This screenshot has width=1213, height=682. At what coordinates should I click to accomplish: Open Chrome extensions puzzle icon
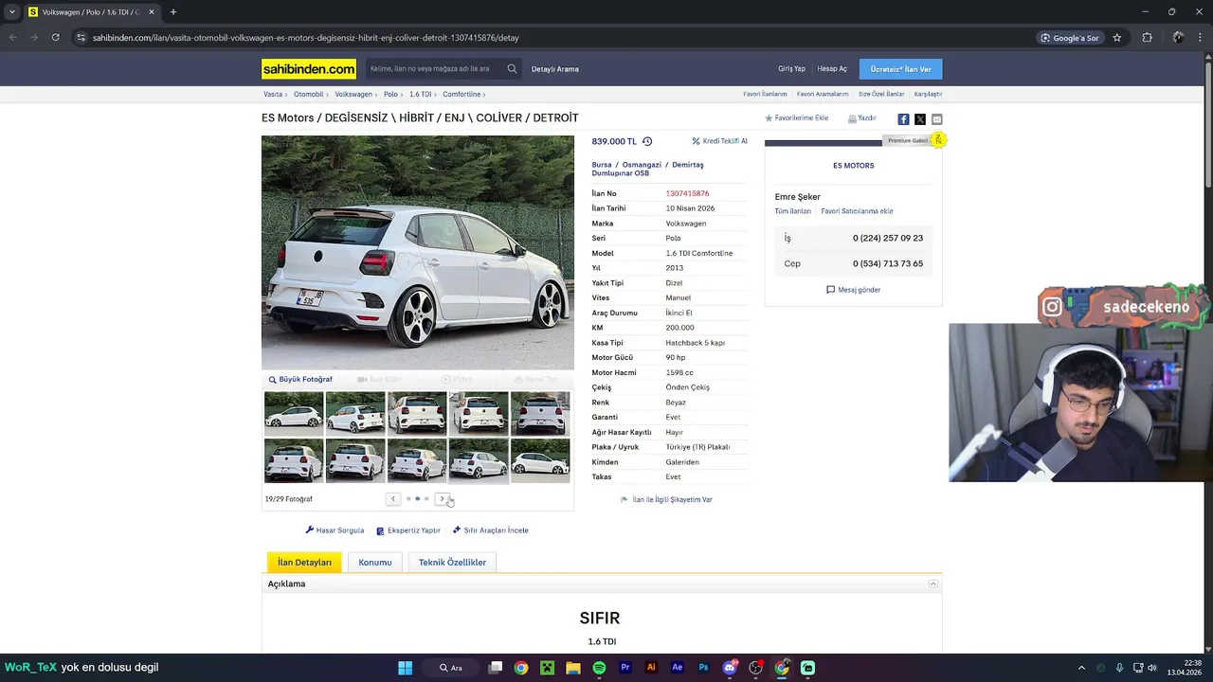click(1147, 38)
